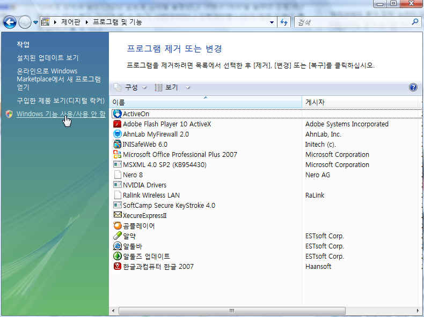
Task: Click the horizontal scrollbar thumb
Action: (232, 311)
